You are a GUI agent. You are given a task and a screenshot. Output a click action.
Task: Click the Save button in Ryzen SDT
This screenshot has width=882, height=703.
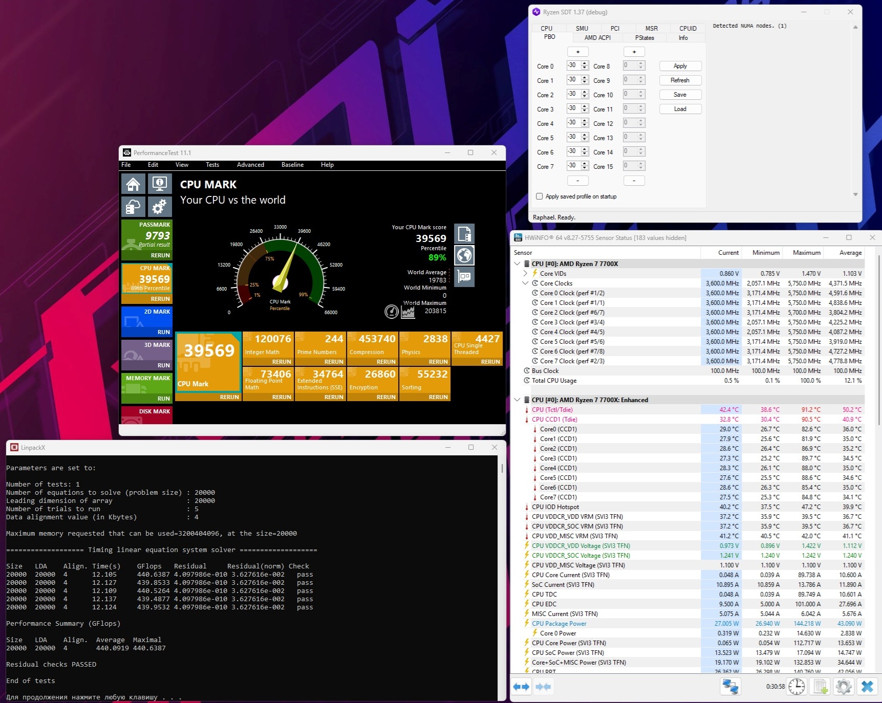pos(680,95)
